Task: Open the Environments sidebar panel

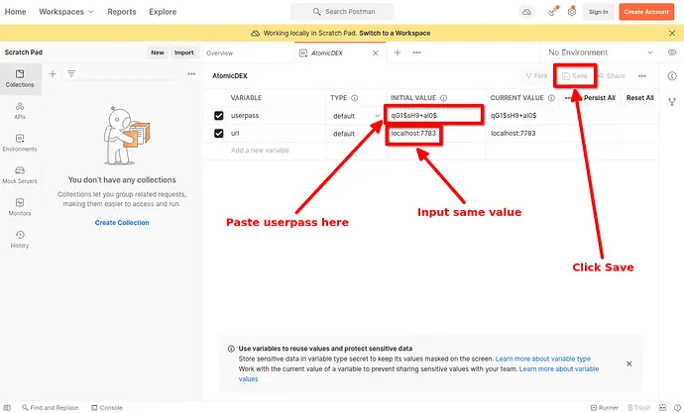Action: coord(20,143)
